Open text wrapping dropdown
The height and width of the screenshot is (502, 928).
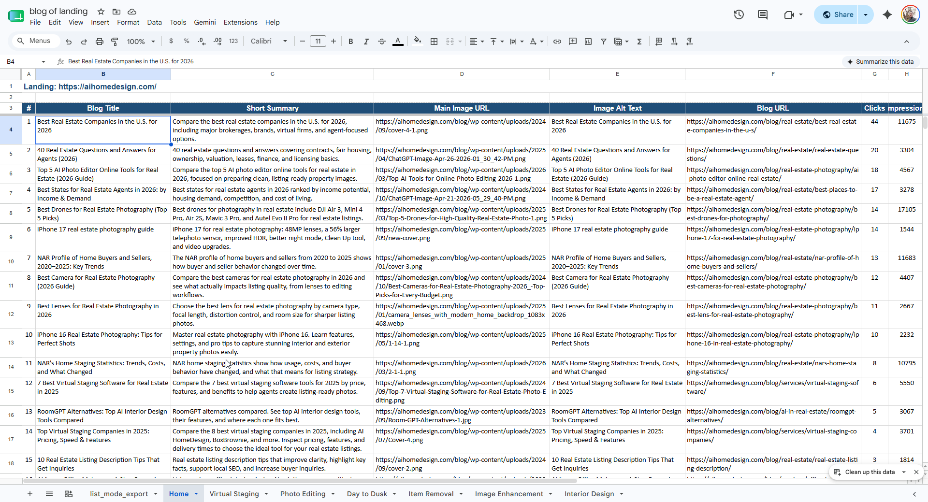(517, 42)
